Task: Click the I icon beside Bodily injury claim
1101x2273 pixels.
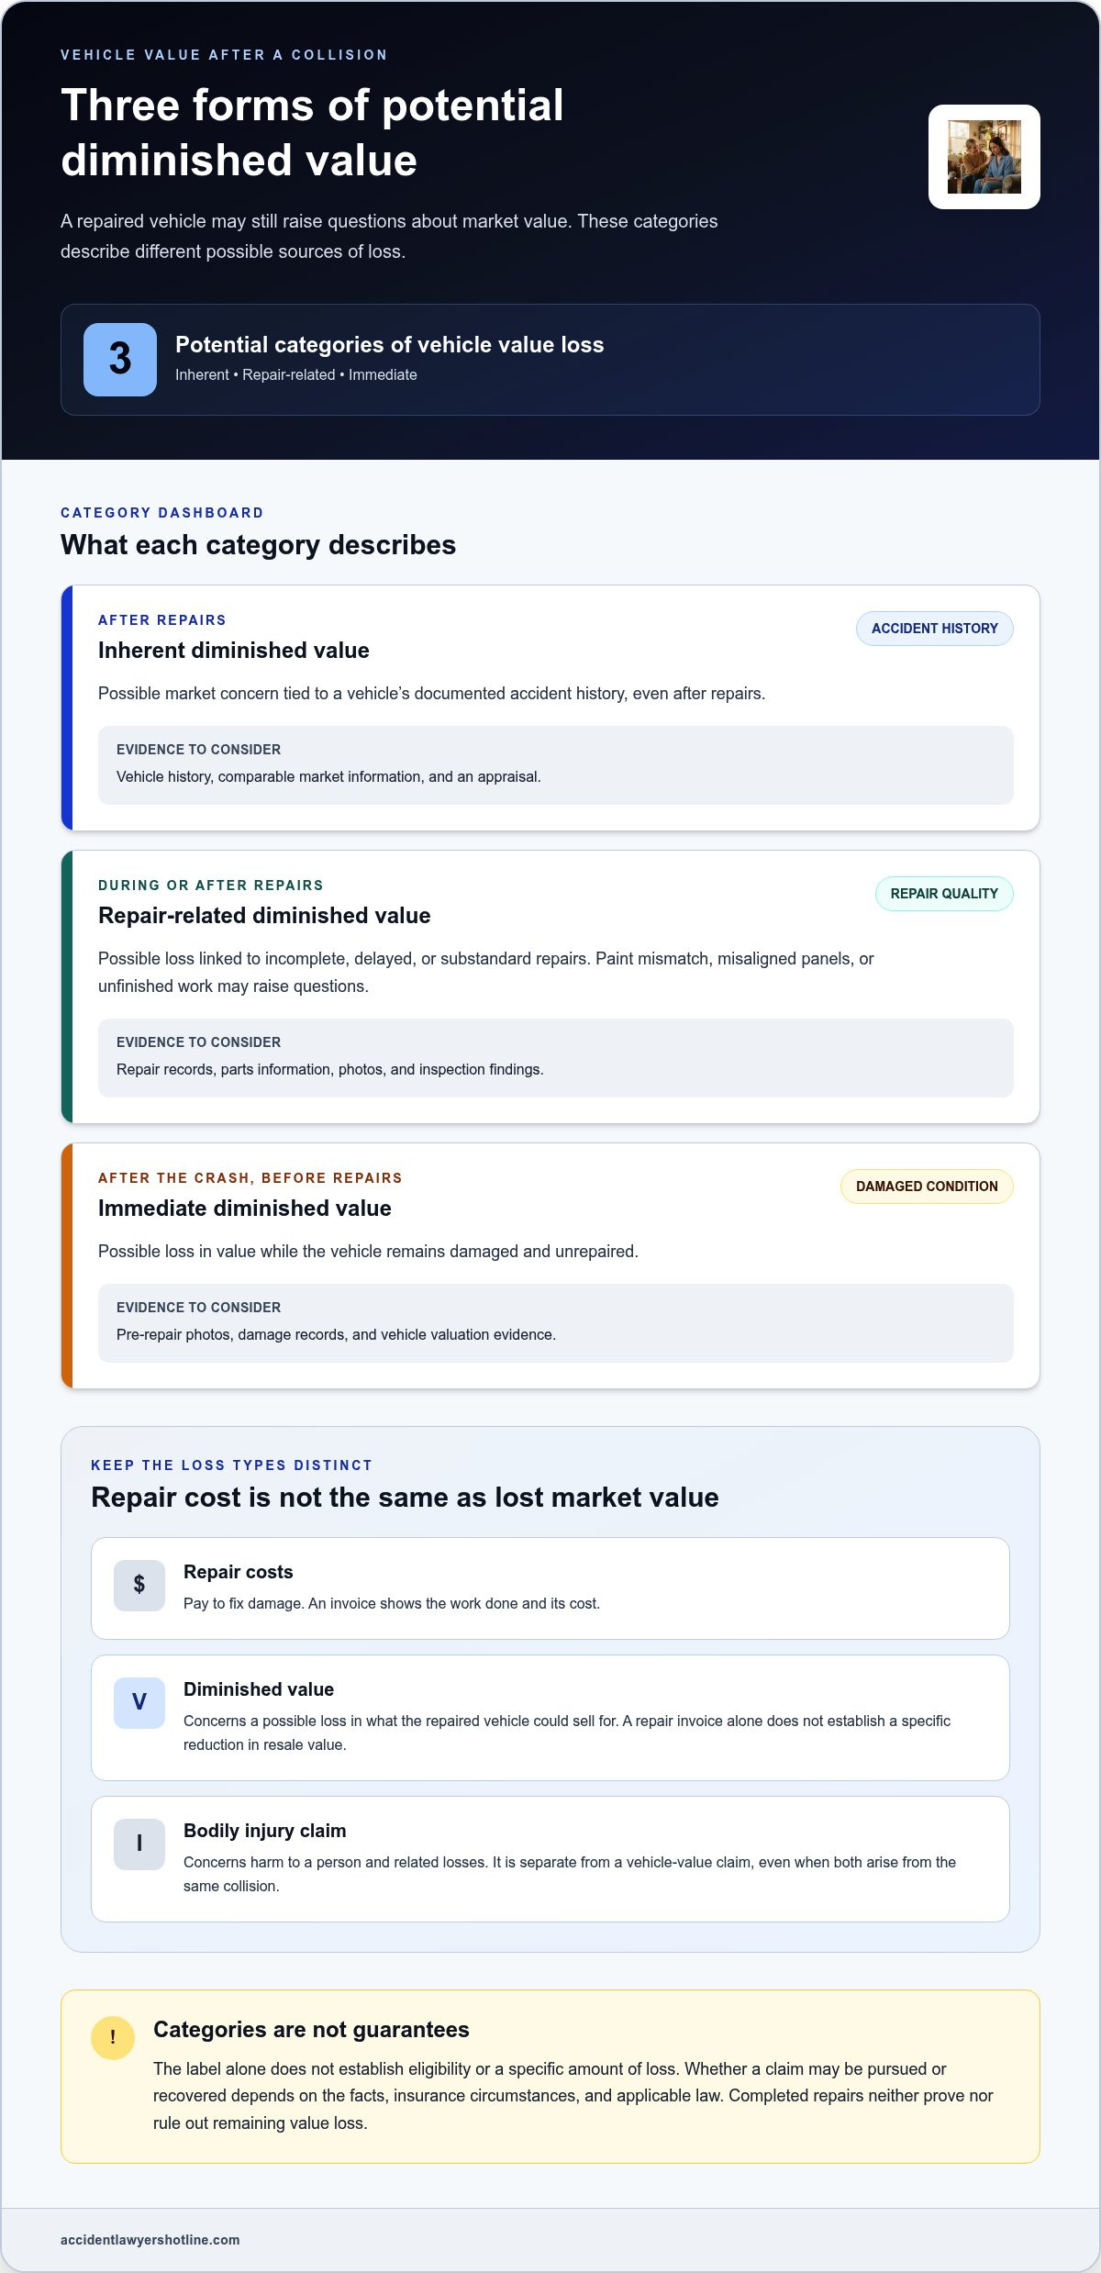Action: [139, 1844]
